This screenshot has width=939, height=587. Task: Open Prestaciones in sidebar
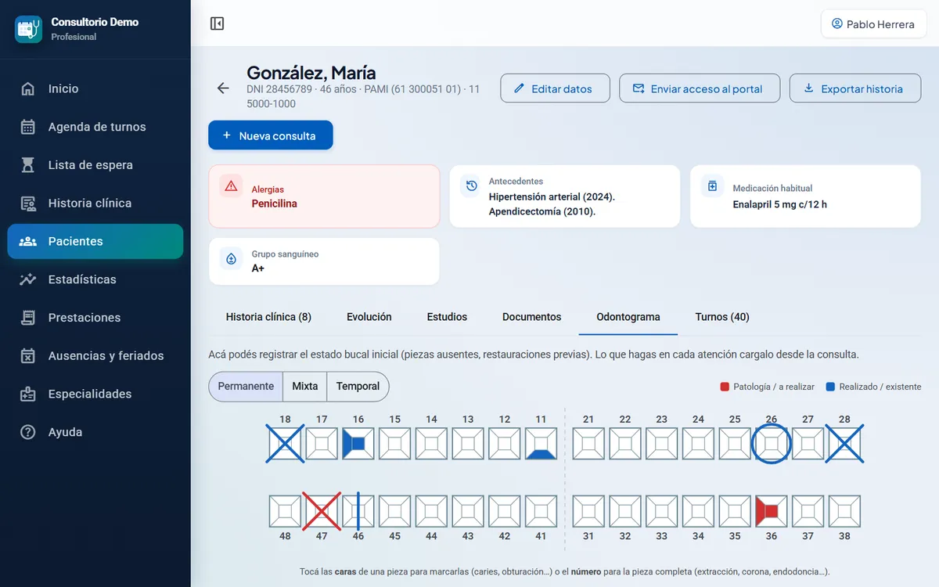pyautogui.click(x=95, y=318)
